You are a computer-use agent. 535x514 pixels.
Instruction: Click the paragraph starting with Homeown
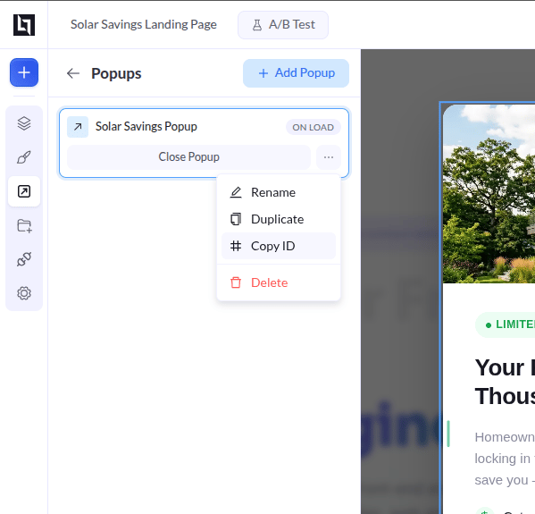click(x=505, y=459)
